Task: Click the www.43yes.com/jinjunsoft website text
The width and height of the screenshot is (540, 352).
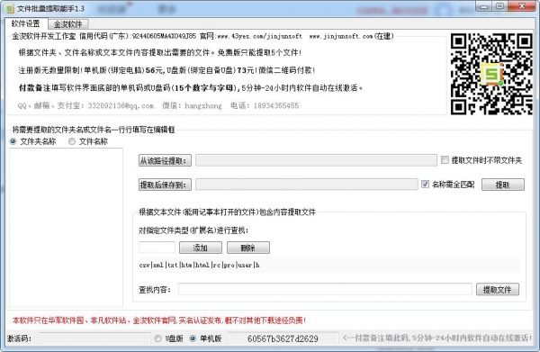Action: [x=259, y=36]
